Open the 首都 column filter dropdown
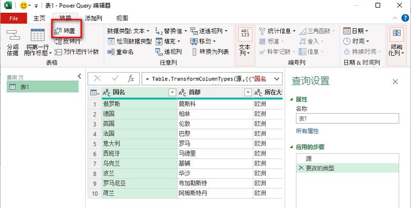Viewport: 411px width, 208px height. [x=248, y=93]
